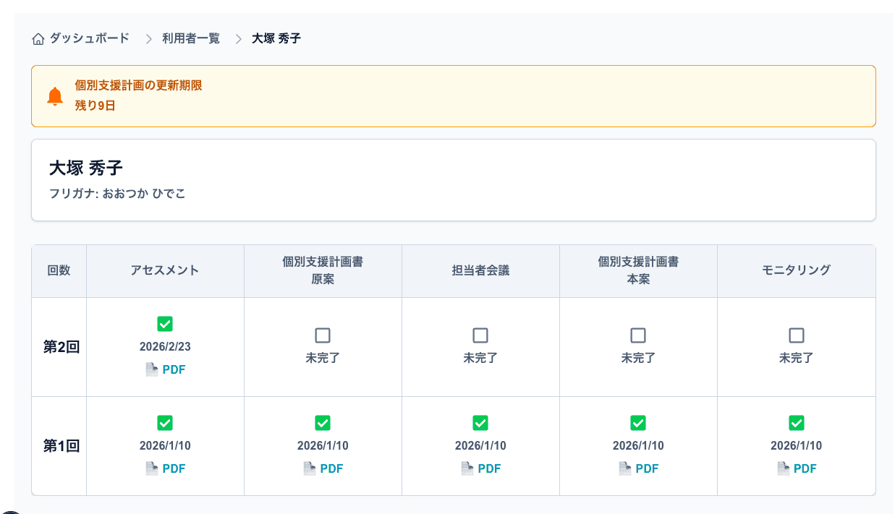Image resolution: width=895 pixels, height=514 pixels.
Task: Click the 担当者会議 column header
Action: (480, 270)
